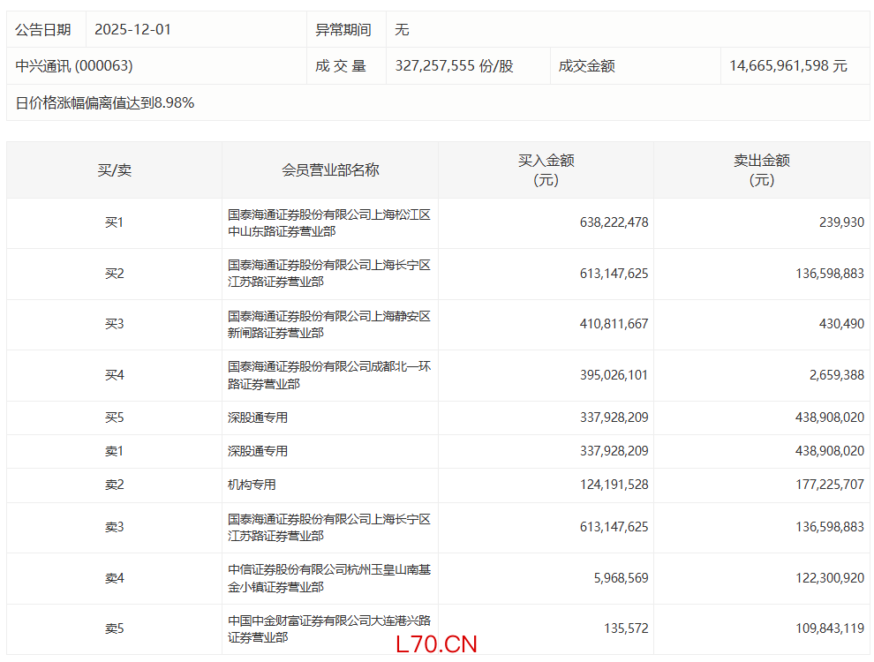The width and height of the screenshot is (874, 662).
Task: Open the 成都北一环路证券营业部 branch name
Action: coord(328,375)
